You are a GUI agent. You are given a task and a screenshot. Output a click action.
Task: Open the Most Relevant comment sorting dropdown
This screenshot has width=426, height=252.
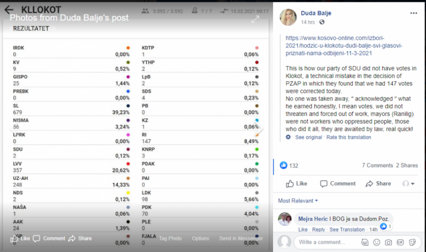pos(298,201)
